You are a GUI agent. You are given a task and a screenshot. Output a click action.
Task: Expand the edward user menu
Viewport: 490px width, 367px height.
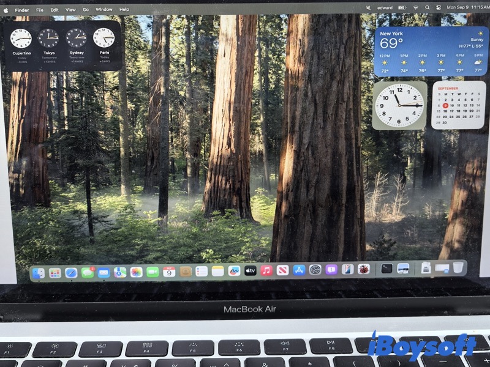[x=385, y=8]
